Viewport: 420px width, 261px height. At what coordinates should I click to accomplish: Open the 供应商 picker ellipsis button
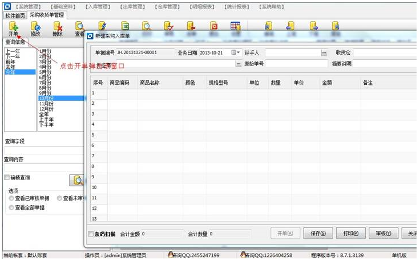pos(239,64)
